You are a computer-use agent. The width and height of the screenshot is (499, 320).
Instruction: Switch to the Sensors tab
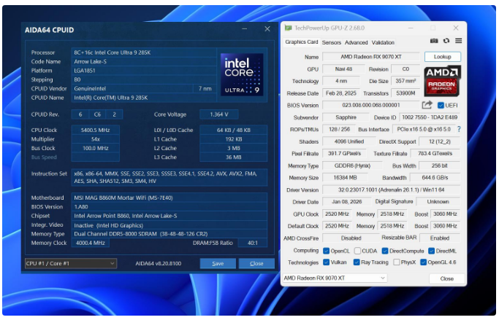coord(331,42)
